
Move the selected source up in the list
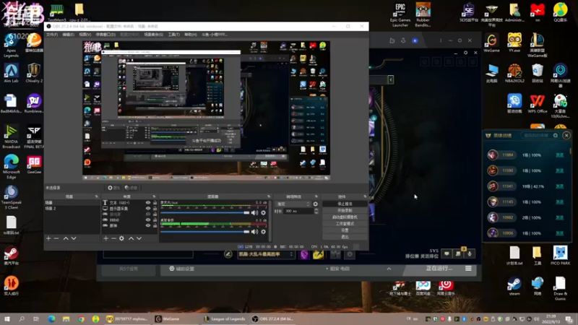coord(131,238)
